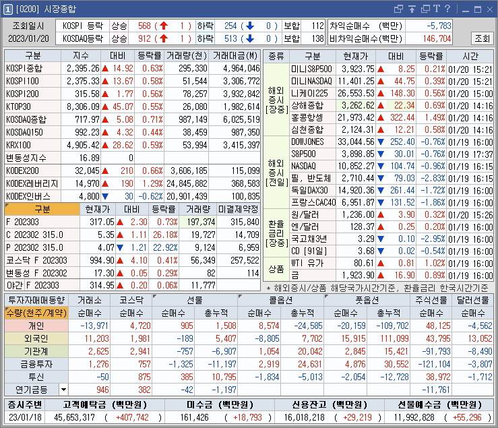Click the 콜옵션 column header

pyautogui.click(x=281, y=300)
